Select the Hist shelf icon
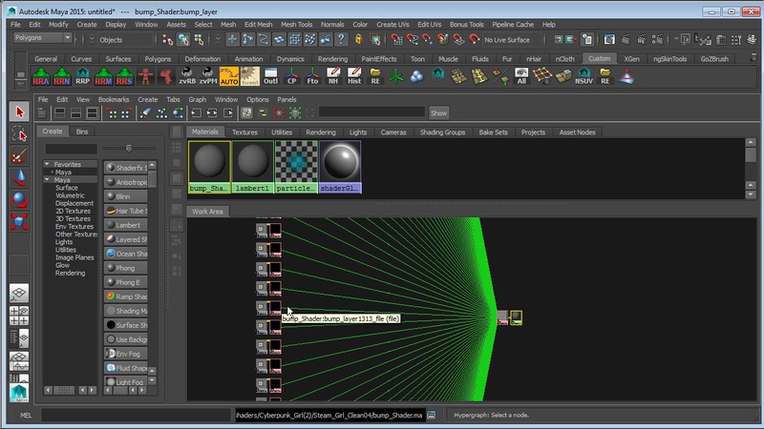This screenshot has height=429, width=764. pyautogui.click(x=353, y=76)
